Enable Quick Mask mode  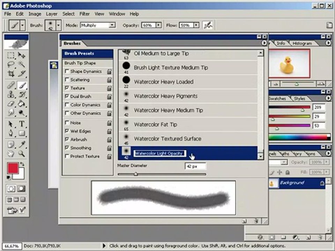pos(21,189)
